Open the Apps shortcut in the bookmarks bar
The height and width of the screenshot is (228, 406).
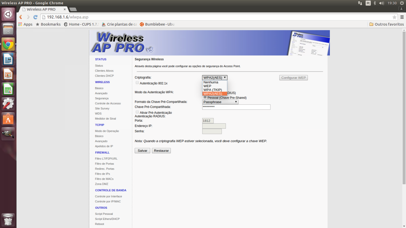(25, 24)
